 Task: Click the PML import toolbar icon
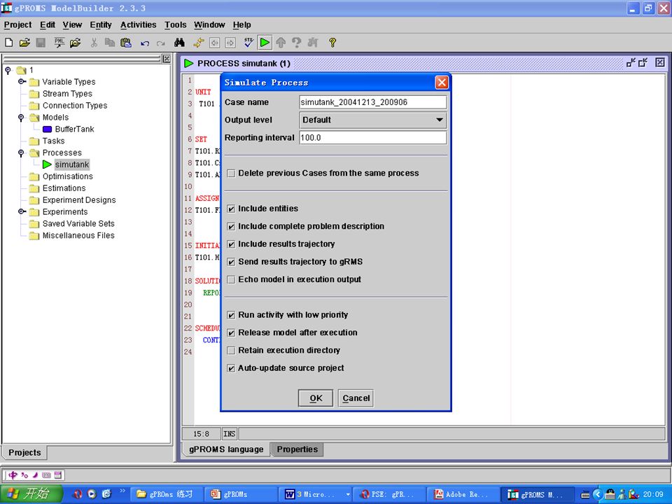59,43
